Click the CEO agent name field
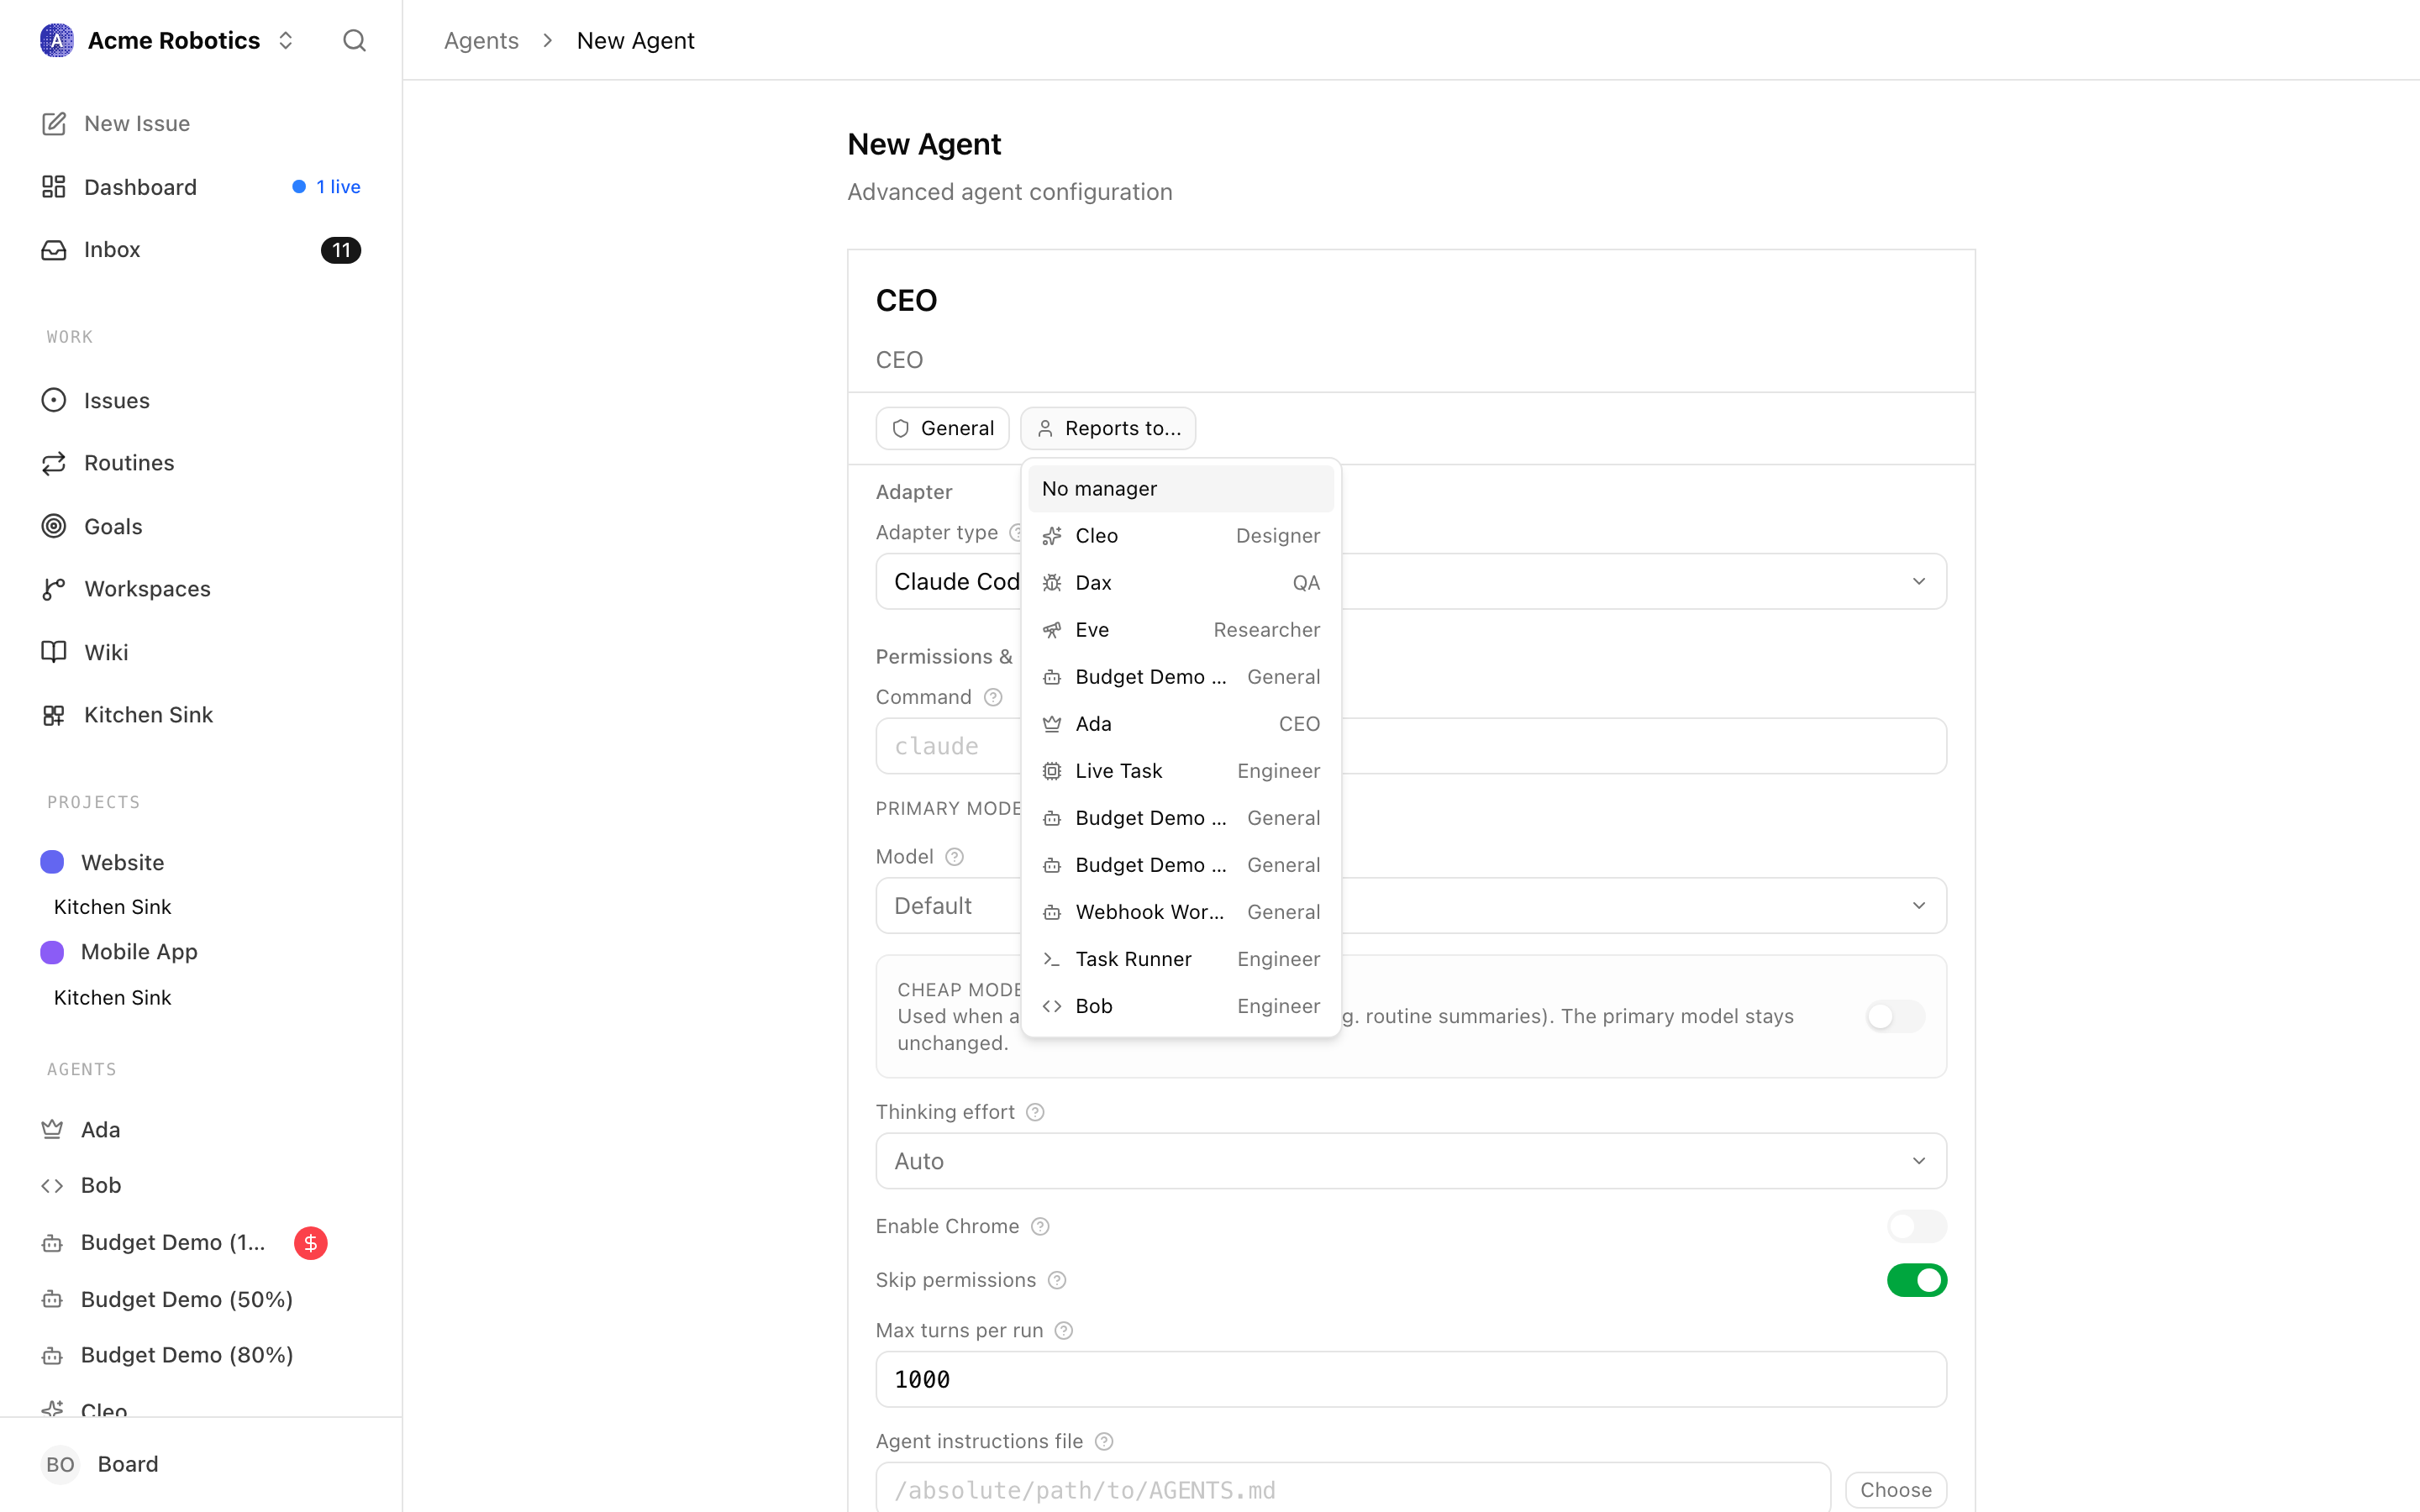 [x=1411, y=300]
